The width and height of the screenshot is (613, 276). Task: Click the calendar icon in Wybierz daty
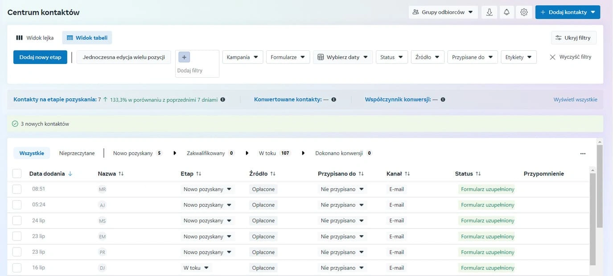(x=321, y=57)
